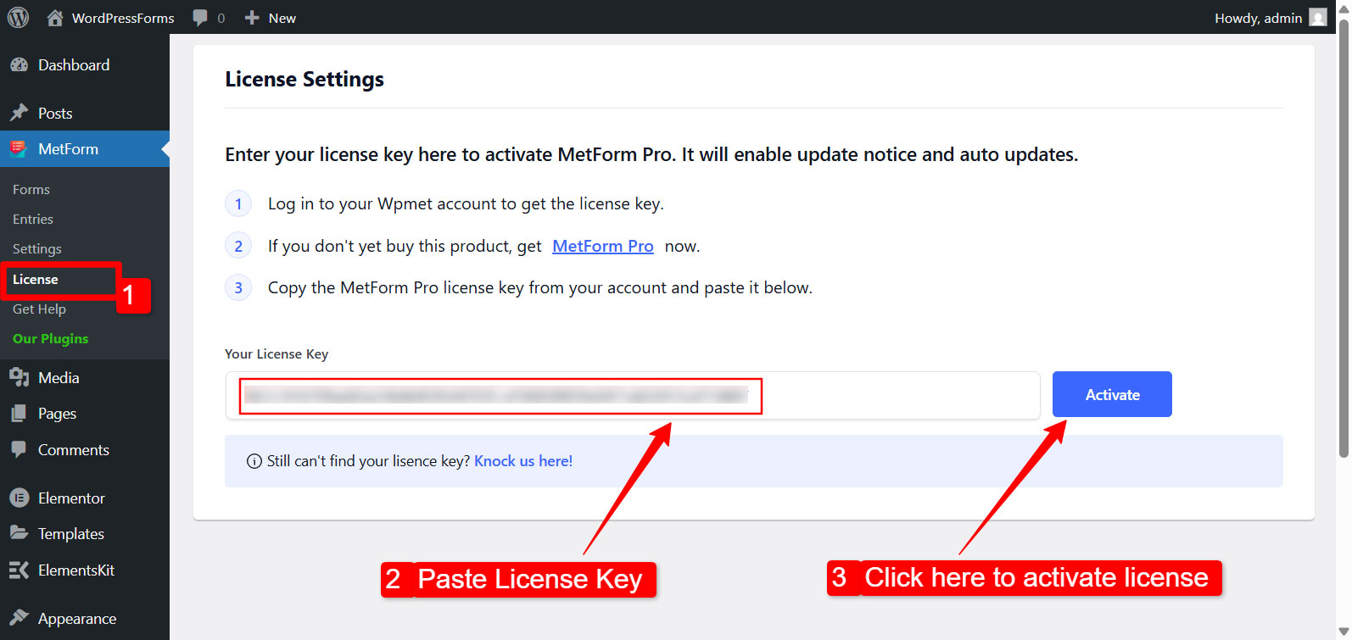The height and width of the screenshot is (640, 1352).
Task: Select the MetForm menu icon
Action: coord(19,149)
